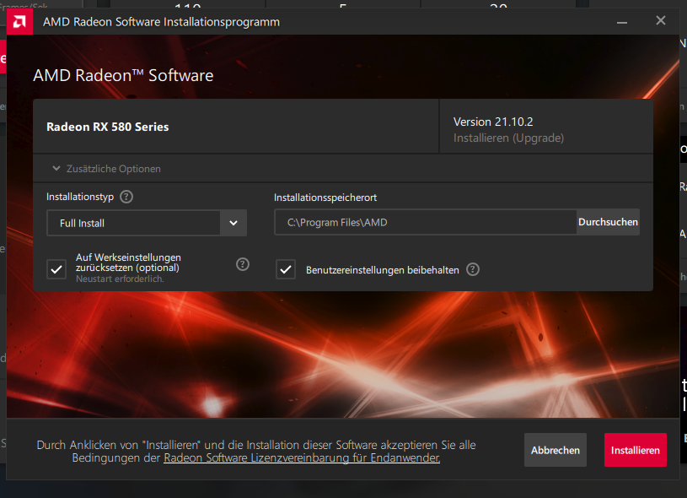This screenshot has width=687, height=498.
Task: Show help for Auf Werkseinstellungen zurücksetzen
Action: [x=242, y=264]
